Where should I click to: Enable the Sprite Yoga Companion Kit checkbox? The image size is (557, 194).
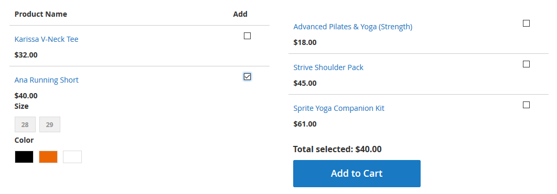(x=526, y=105)
